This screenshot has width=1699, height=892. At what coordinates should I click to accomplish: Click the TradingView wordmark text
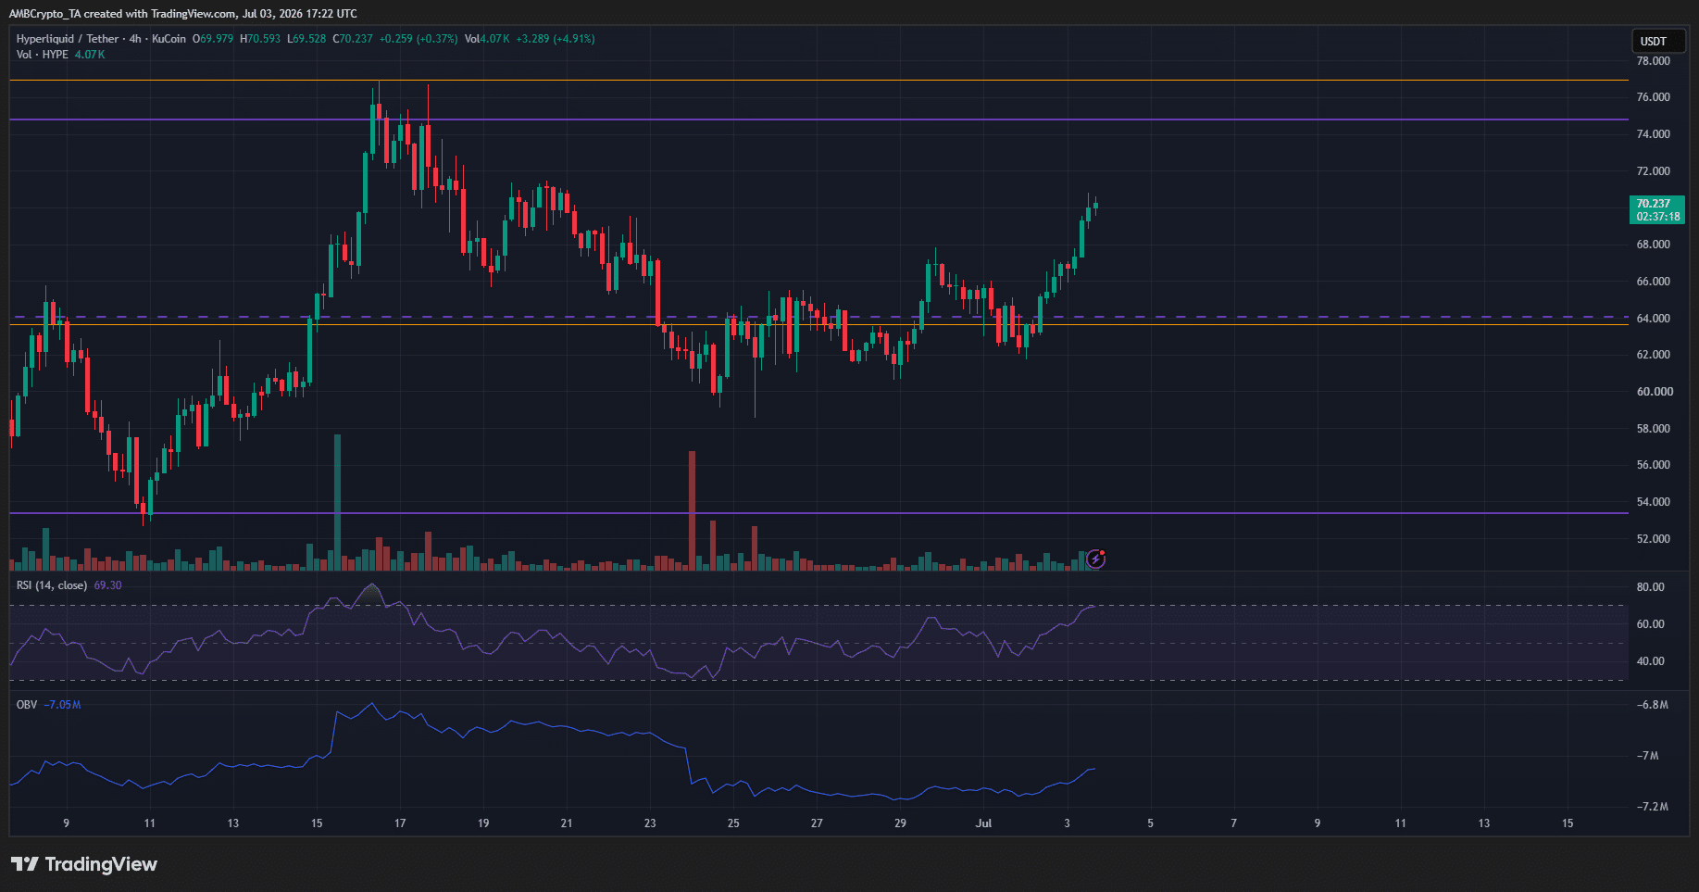click(x=101, y=864)
